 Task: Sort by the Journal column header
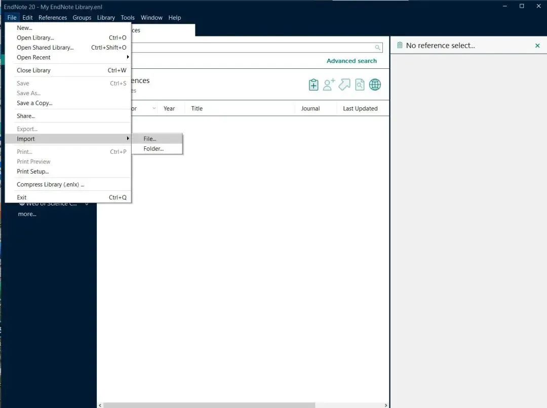pos(310,108)
